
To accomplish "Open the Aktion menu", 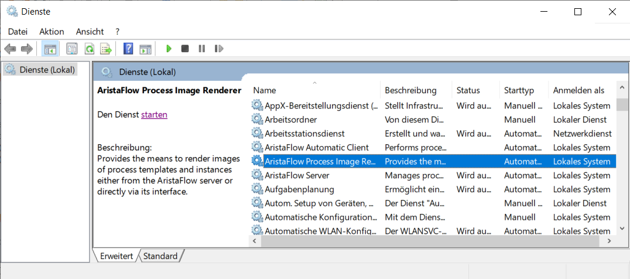I will [52, 31].
